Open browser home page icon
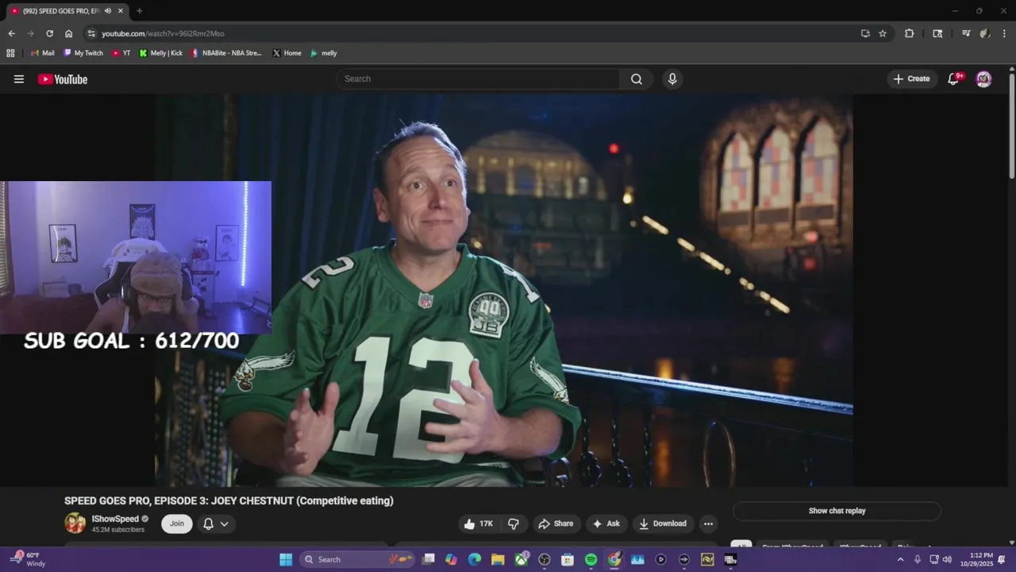Screen dimensions: 1016x572 (x=68, y=33)
